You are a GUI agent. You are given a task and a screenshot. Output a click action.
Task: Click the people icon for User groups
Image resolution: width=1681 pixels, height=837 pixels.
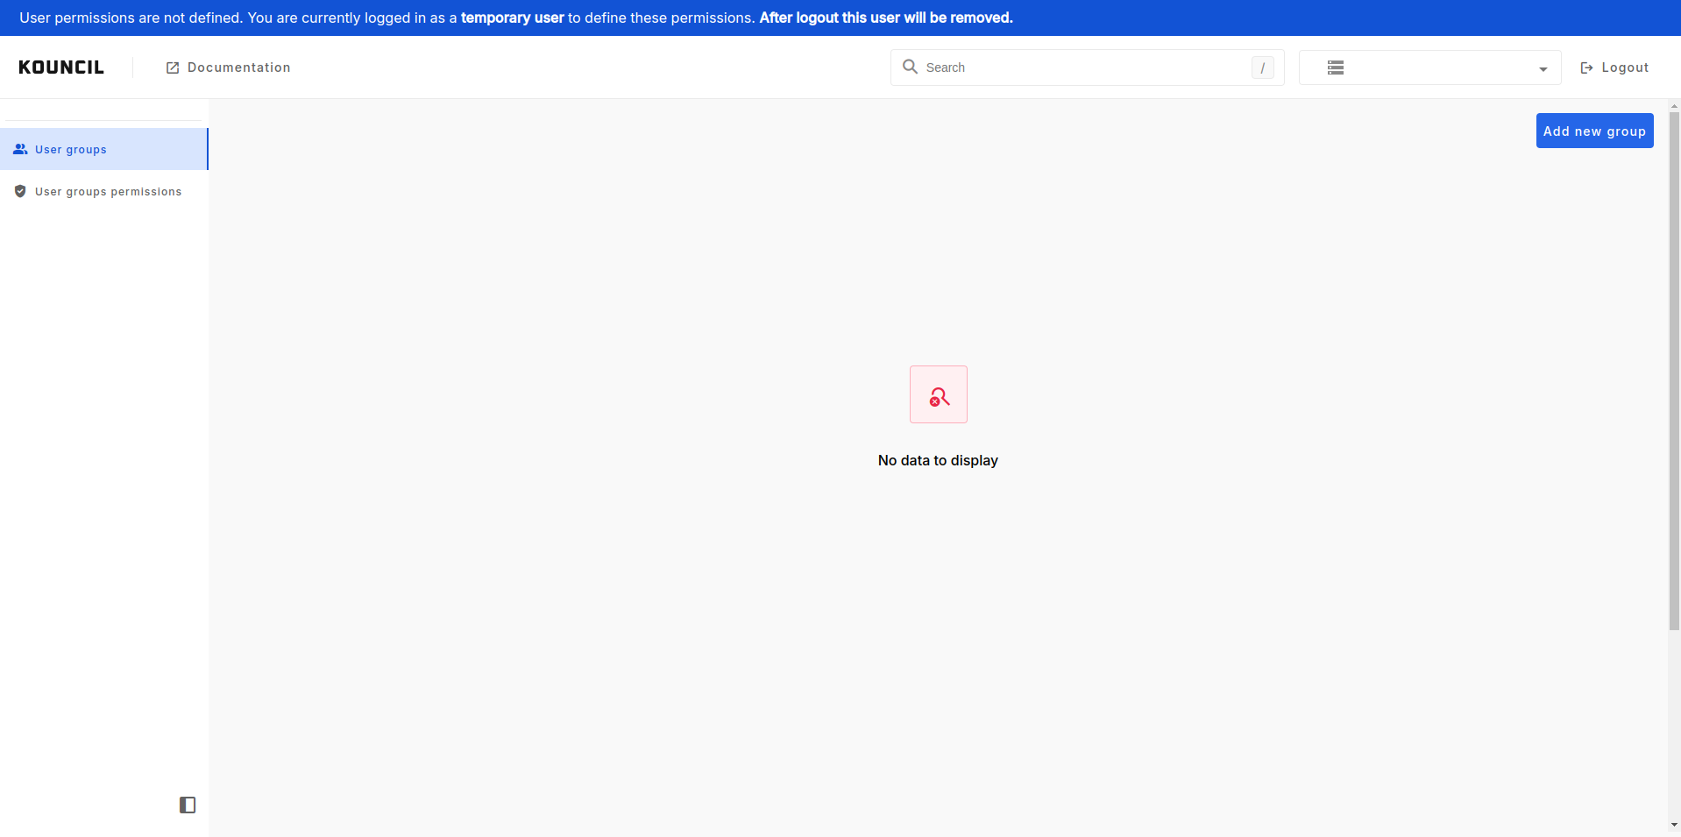tap(20, 149)
